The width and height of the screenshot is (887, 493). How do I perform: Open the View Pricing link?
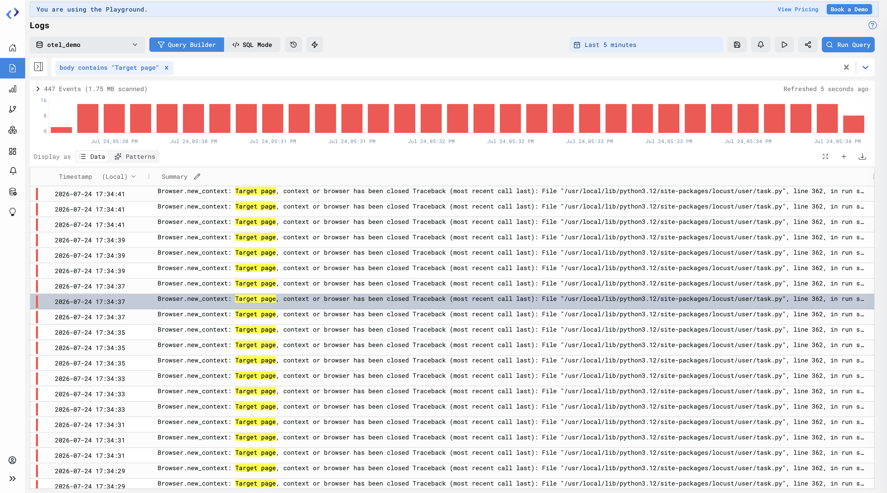coord(798,9)
